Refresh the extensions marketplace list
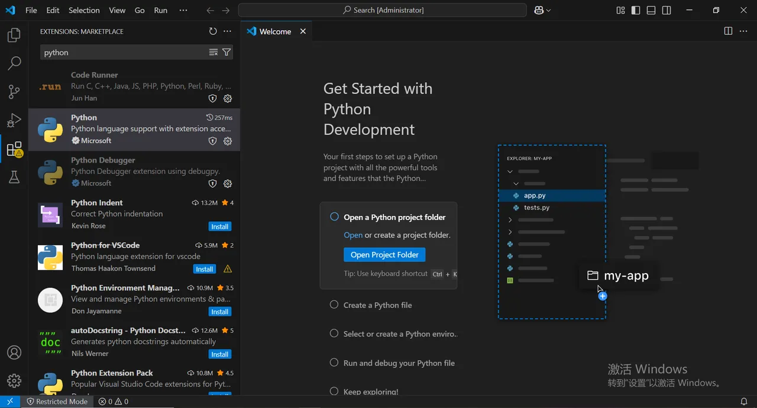757x408 pixels. click(213, 31)
